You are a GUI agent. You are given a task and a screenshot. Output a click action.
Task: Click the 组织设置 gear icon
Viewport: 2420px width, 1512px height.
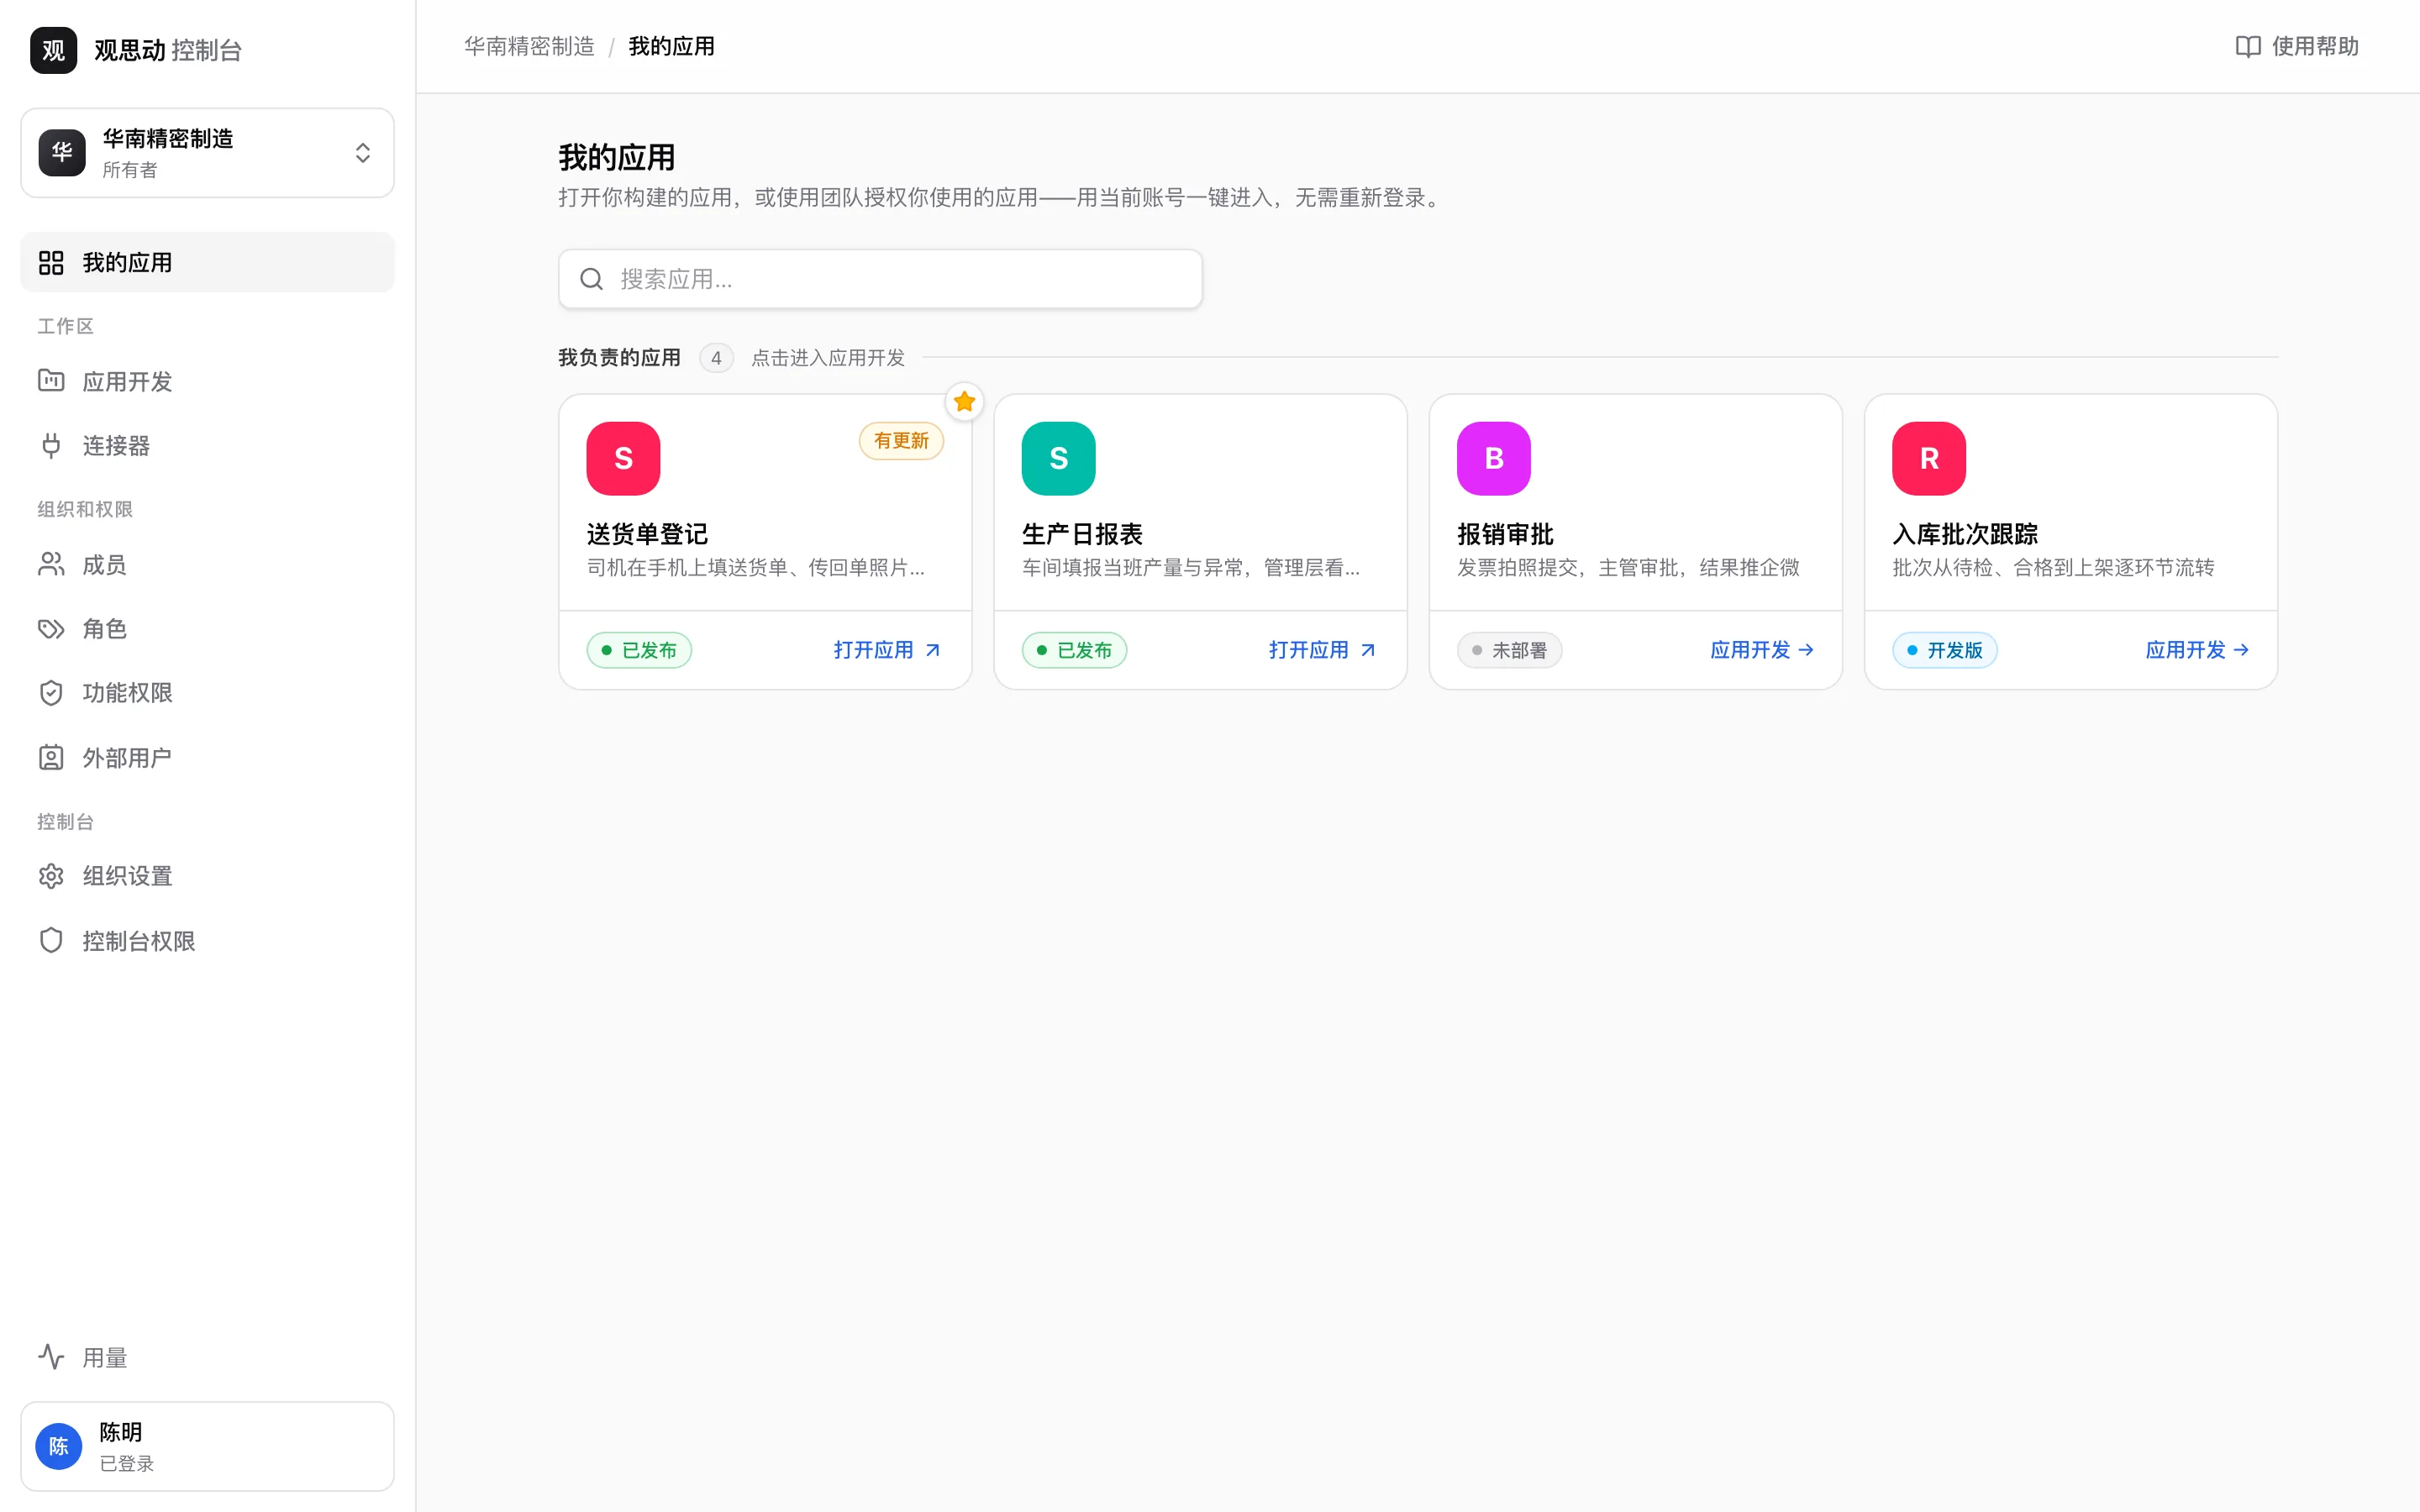[x=51, y=876]
